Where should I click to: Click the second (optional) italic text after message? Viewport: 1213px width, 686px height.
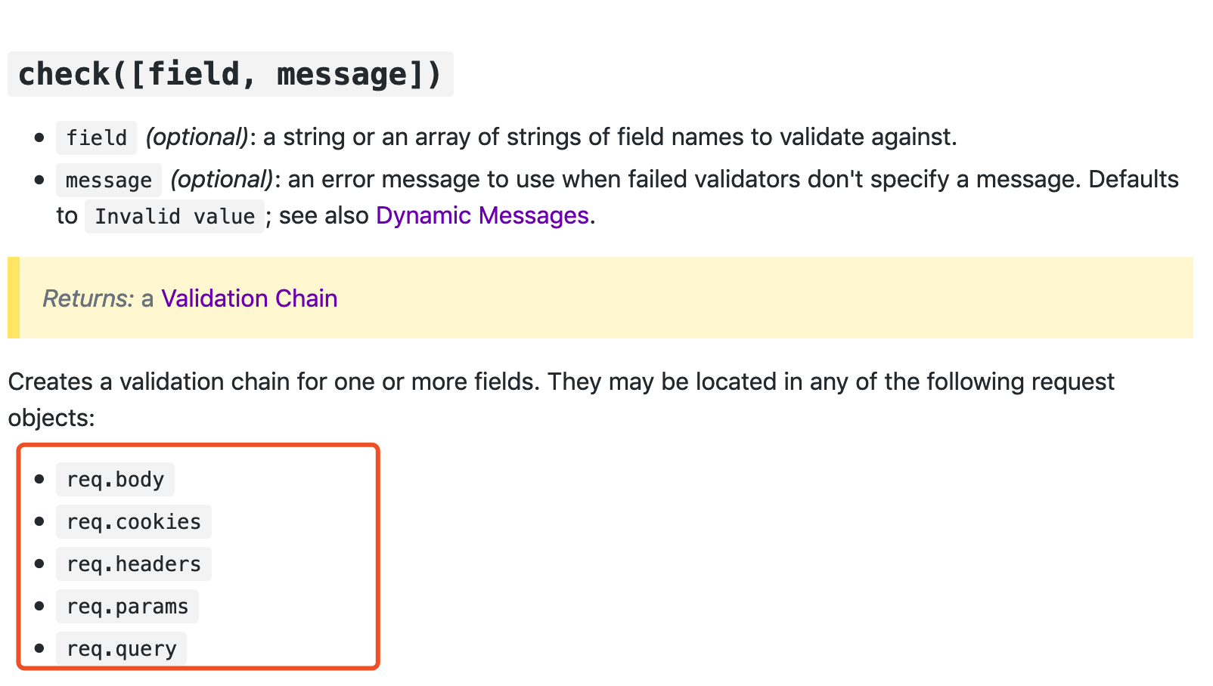[x=222, y=179]
